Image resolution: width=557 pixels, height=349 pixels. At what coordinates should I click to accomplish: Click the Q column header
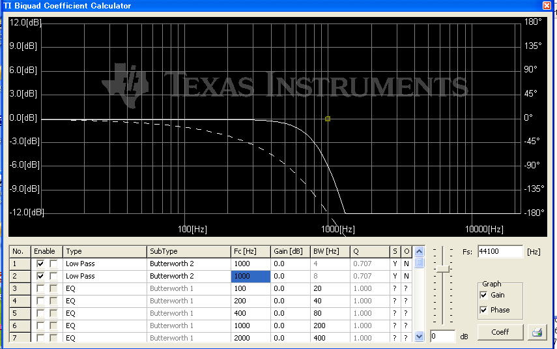point(370,252)
